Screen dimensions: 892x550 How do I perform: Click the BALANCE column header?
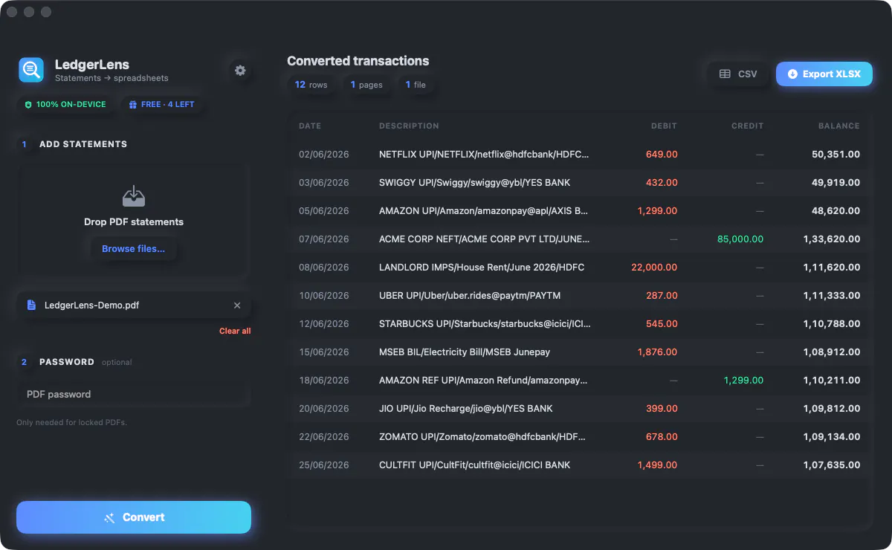838,126
